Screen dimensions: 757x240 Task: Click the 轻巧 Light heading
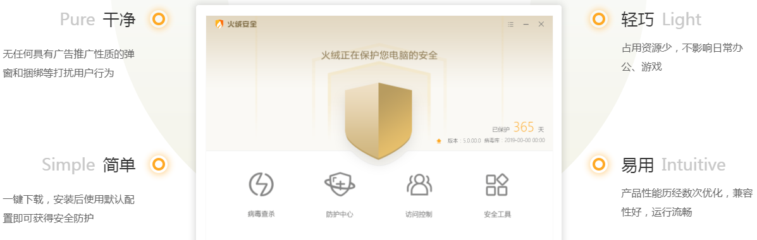662,20
